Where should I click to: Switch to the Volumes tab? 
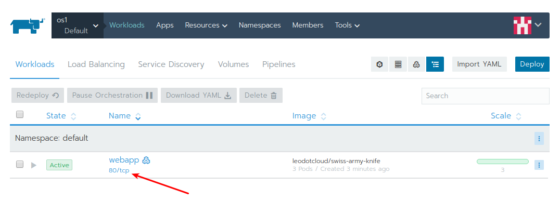233,64
